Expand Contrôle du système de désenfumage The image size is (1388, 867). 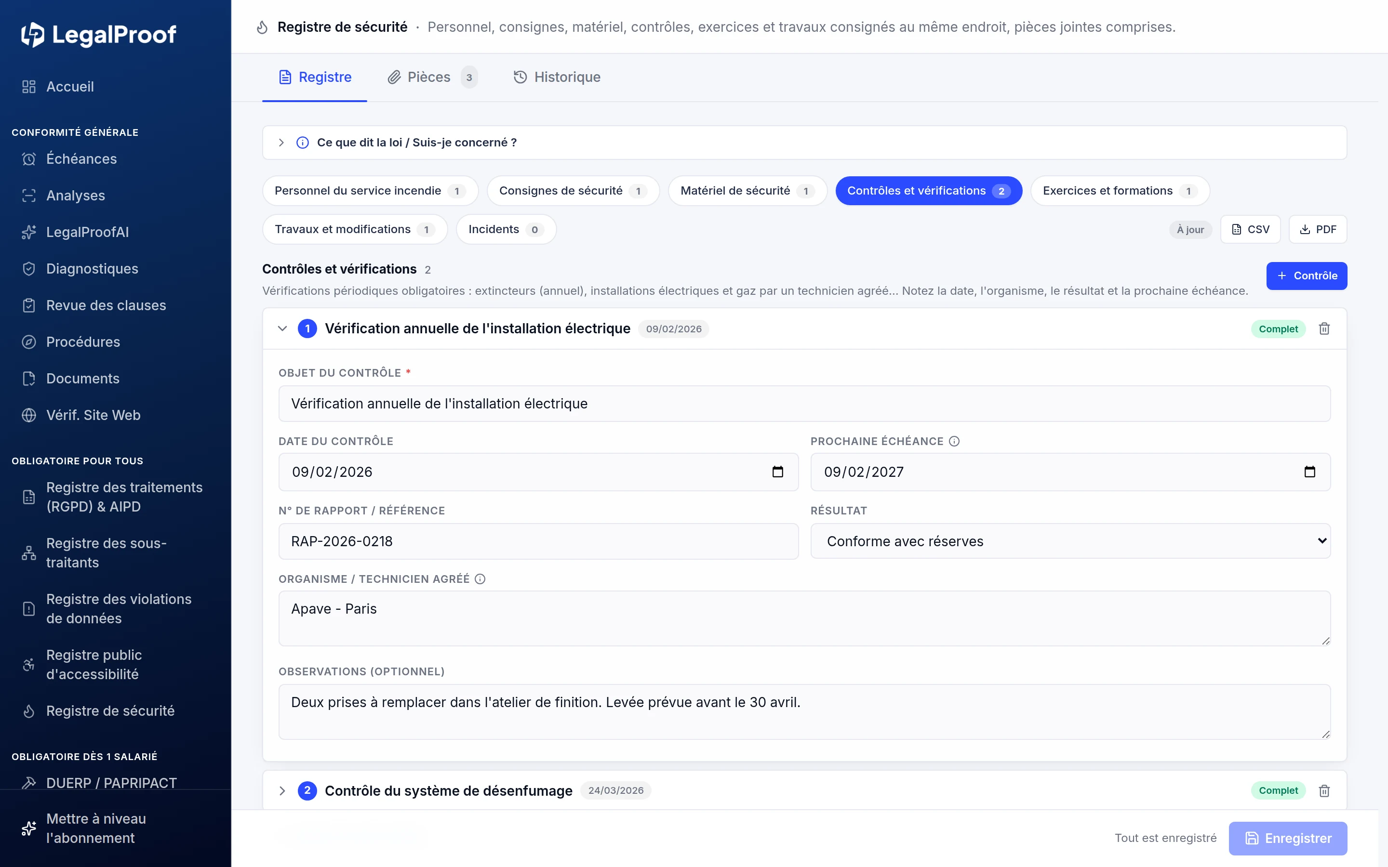[282, 791]
